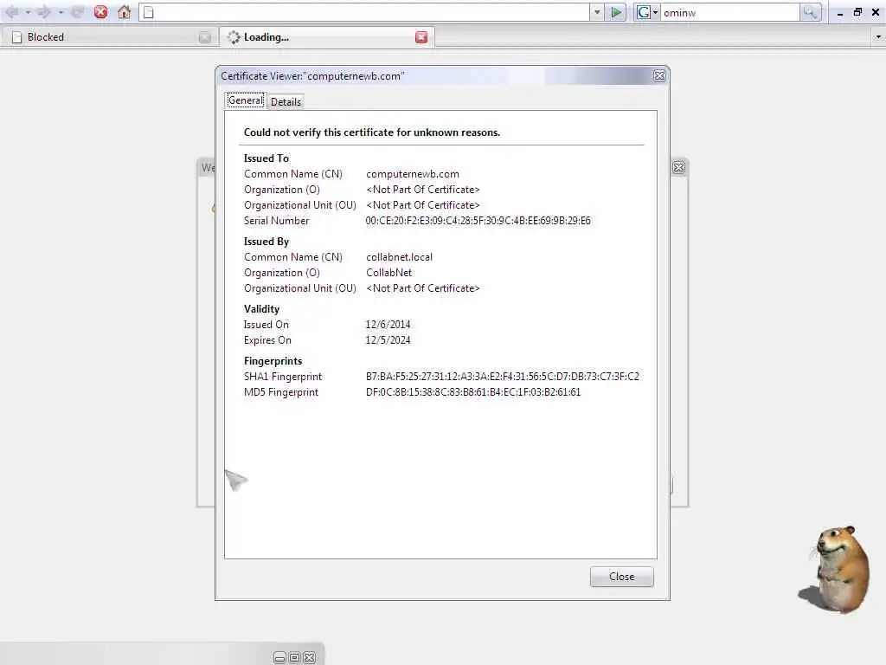The height and width of the screenshot is (665, 886).
Task: Select the SHA1 fingerprint value
Action: click(x=503, y=377)
